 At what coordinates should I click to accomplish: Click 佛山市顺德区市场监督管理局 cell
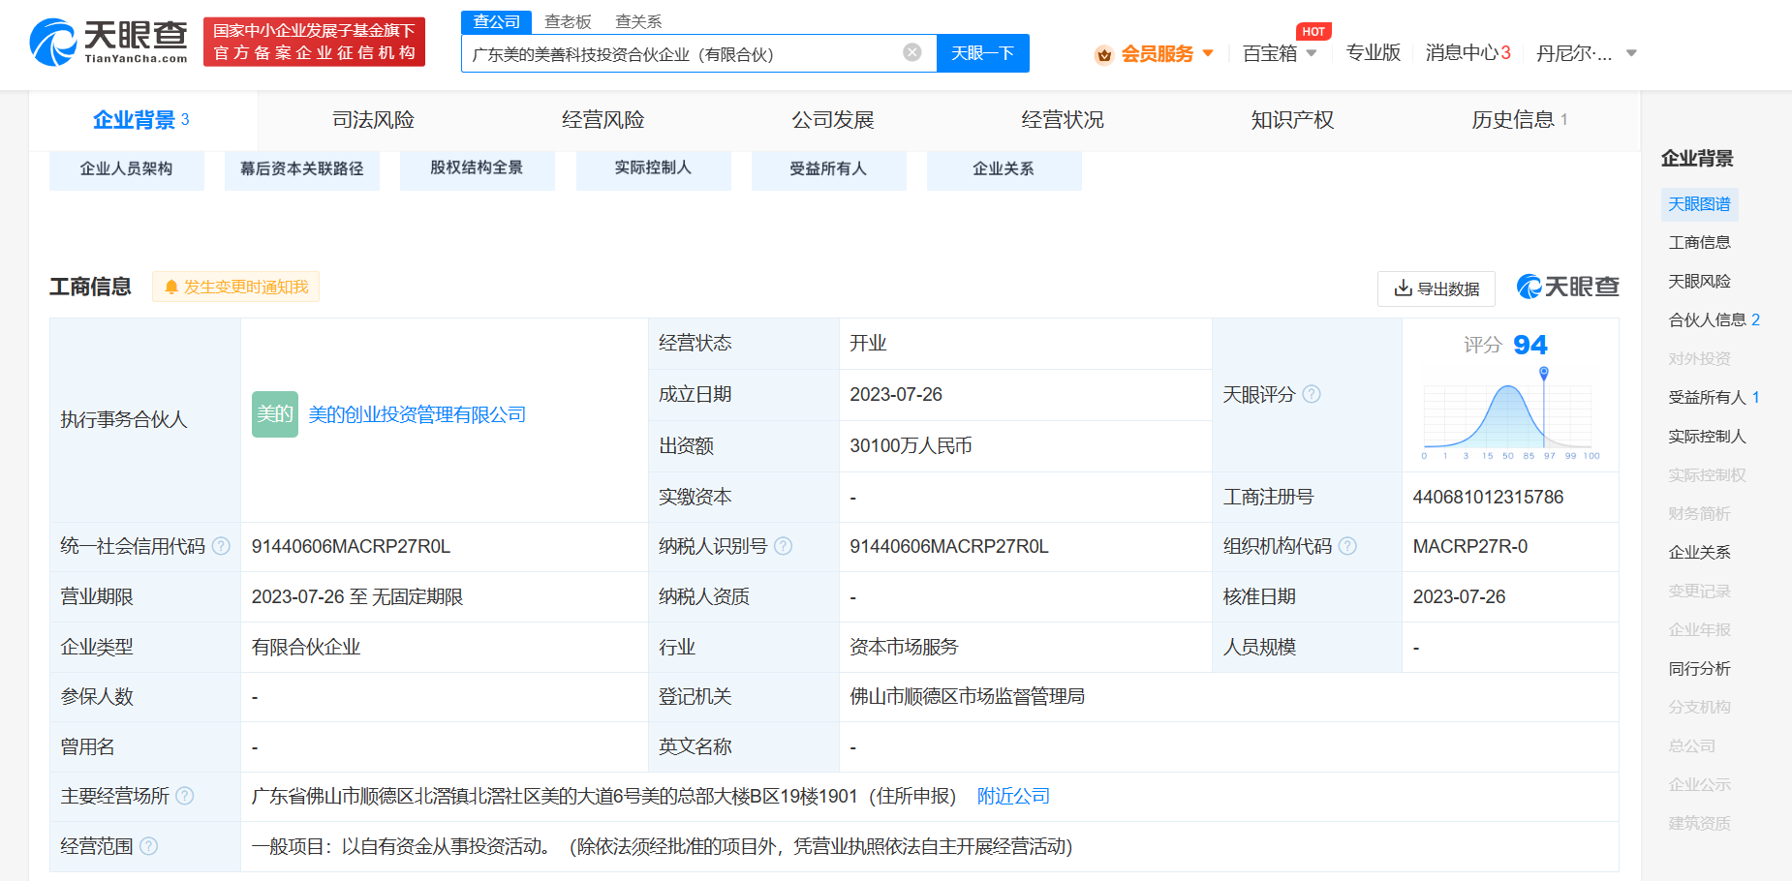coord(967,697)
